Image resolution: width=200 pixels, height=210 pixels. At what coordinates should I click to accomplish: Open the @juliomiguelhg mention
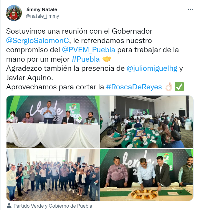[152, 68]
